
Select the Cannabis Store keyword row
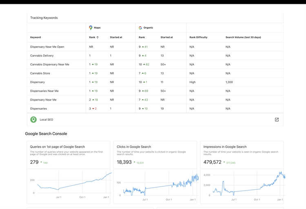[40, 73]
